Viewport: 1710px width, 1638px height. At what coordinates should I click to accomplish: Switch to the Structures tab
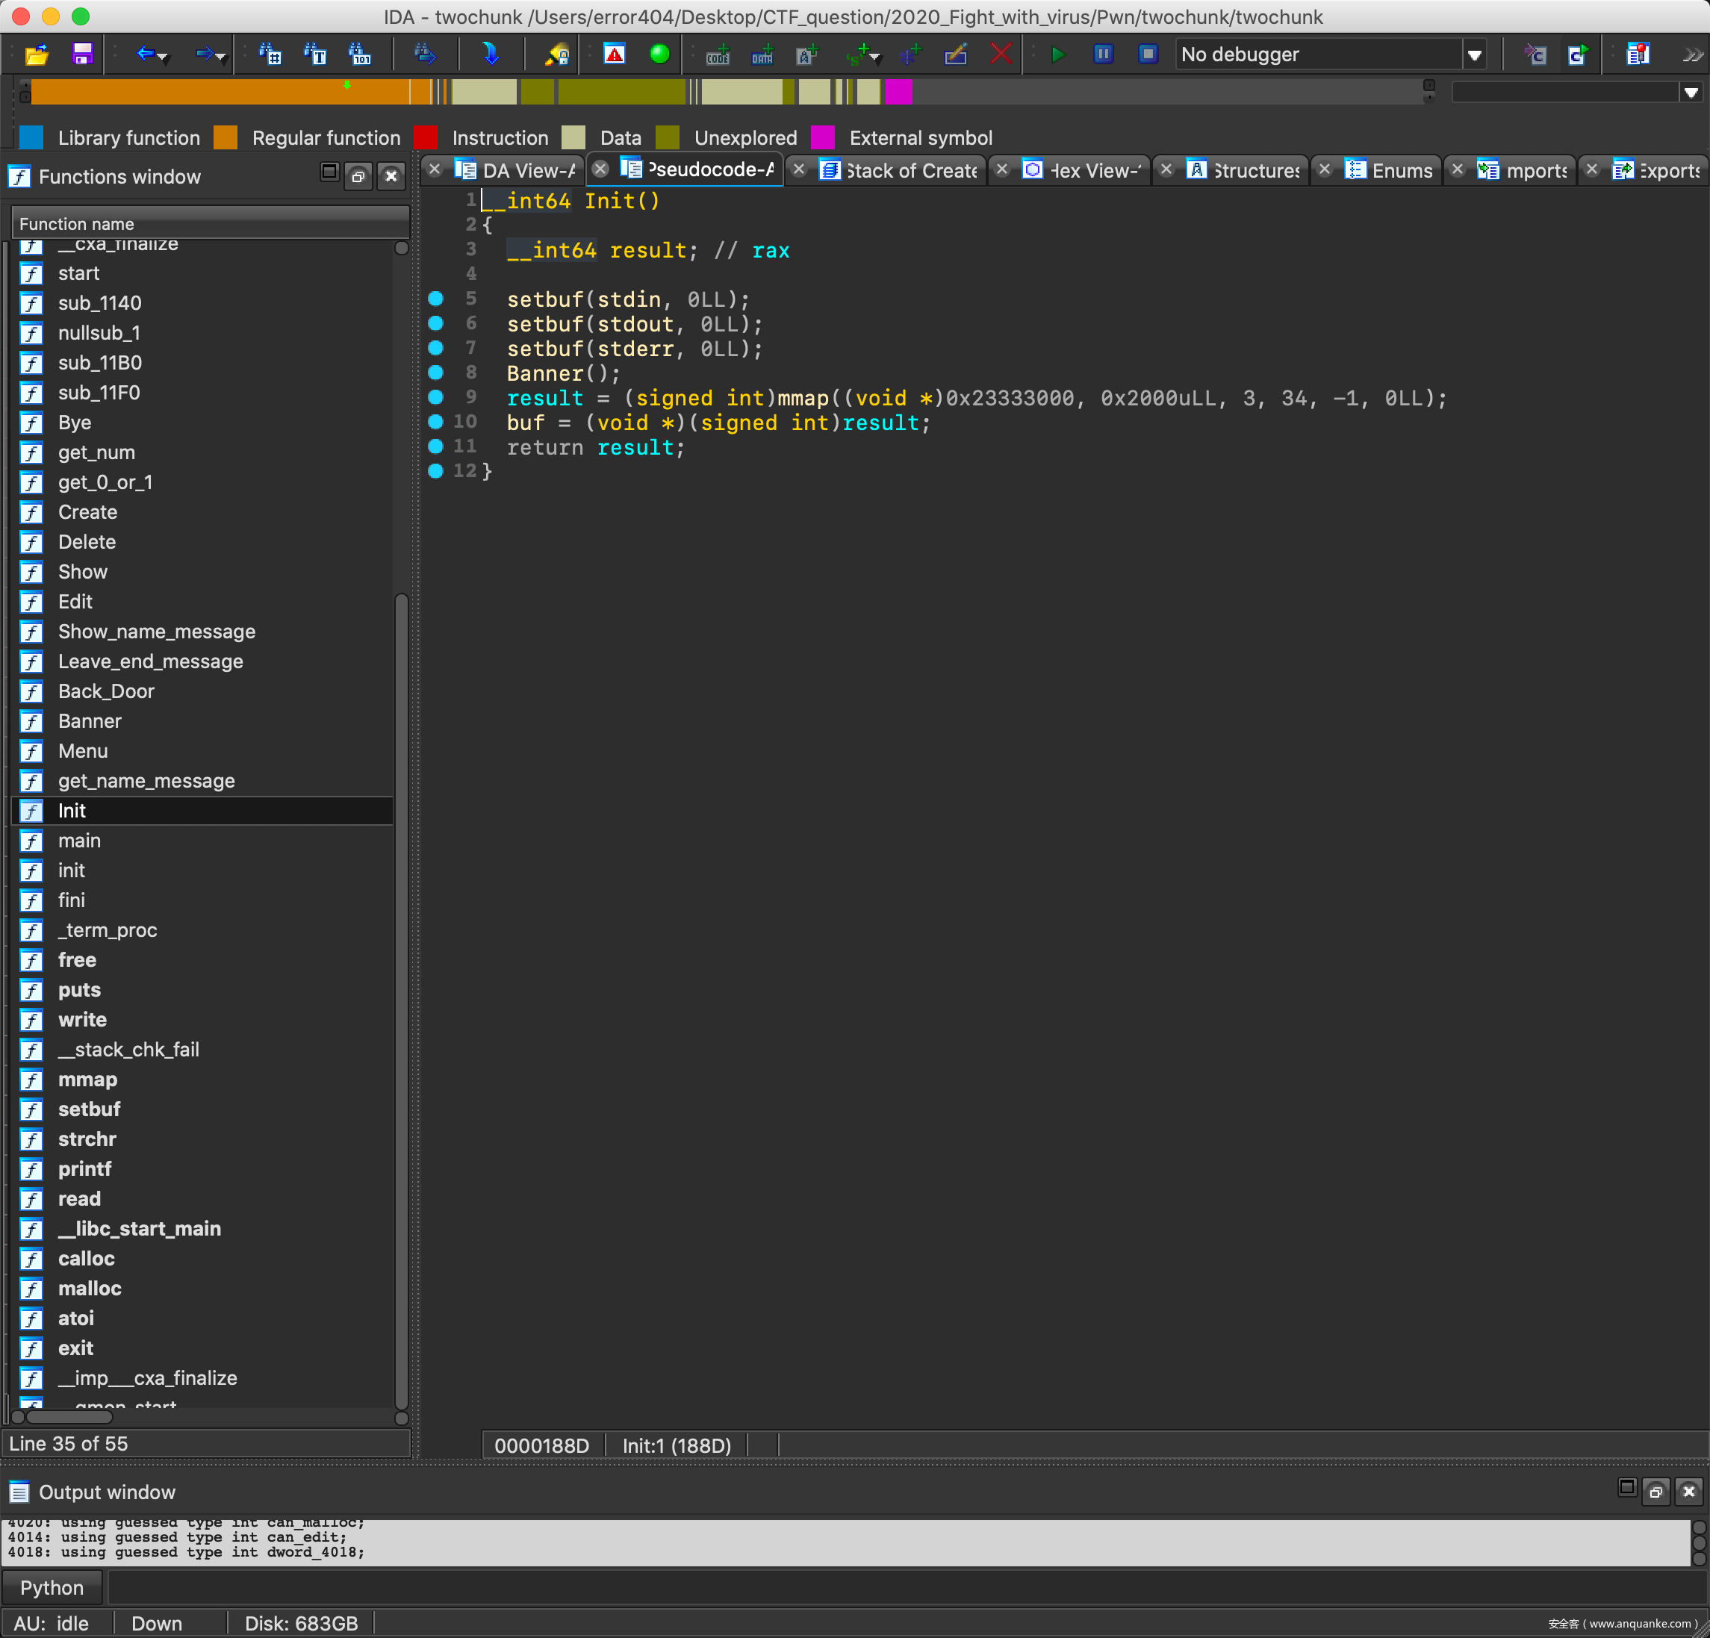pyautogui.click(x=1255, y=171)
